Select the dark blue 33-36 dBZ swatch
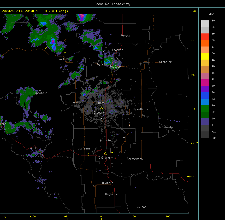The width and height of the screenshot is (225, 220). coord(205,96)
